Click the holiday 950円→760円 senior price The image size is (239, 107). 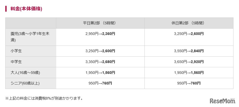(x=189, y=83)
